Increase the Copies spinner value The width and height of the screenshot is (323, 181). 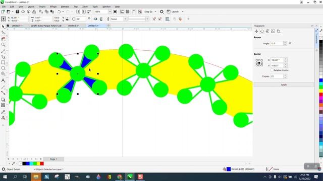coord(285,75)
